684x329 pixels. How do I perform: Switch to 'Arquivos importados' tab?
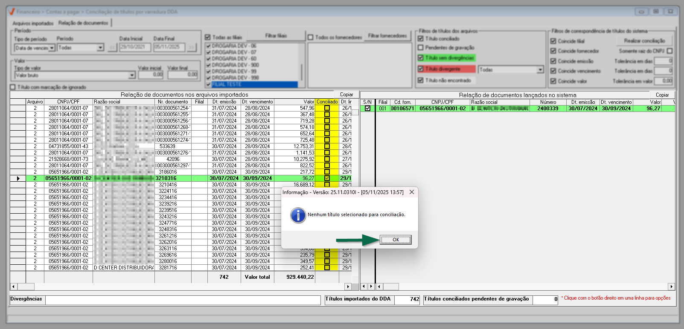coord(33,23)
